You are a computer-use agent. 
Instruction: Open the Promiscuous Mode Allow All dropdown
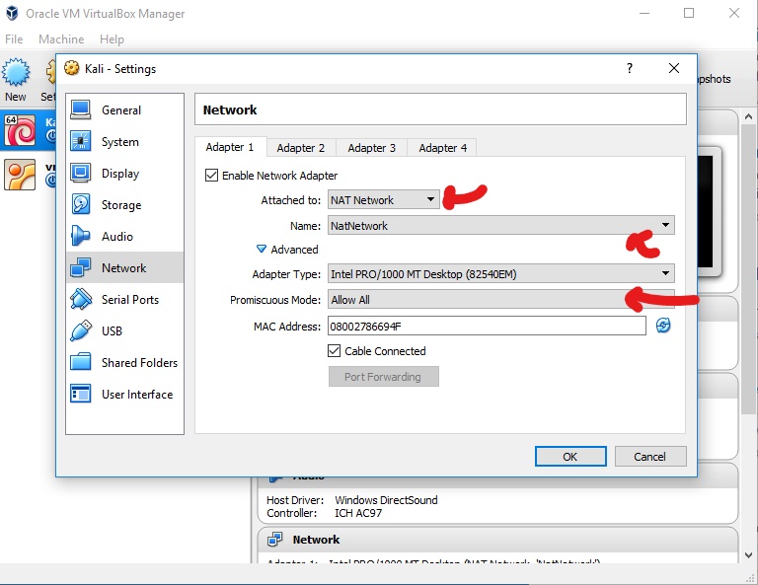pos(500,300)
